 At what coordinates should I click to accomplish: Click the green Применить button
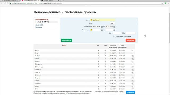click(67, 40)
